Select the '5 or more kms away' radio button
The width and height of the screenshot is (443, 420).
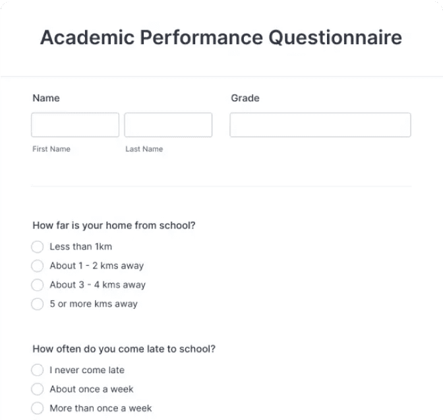pos(38,304)
